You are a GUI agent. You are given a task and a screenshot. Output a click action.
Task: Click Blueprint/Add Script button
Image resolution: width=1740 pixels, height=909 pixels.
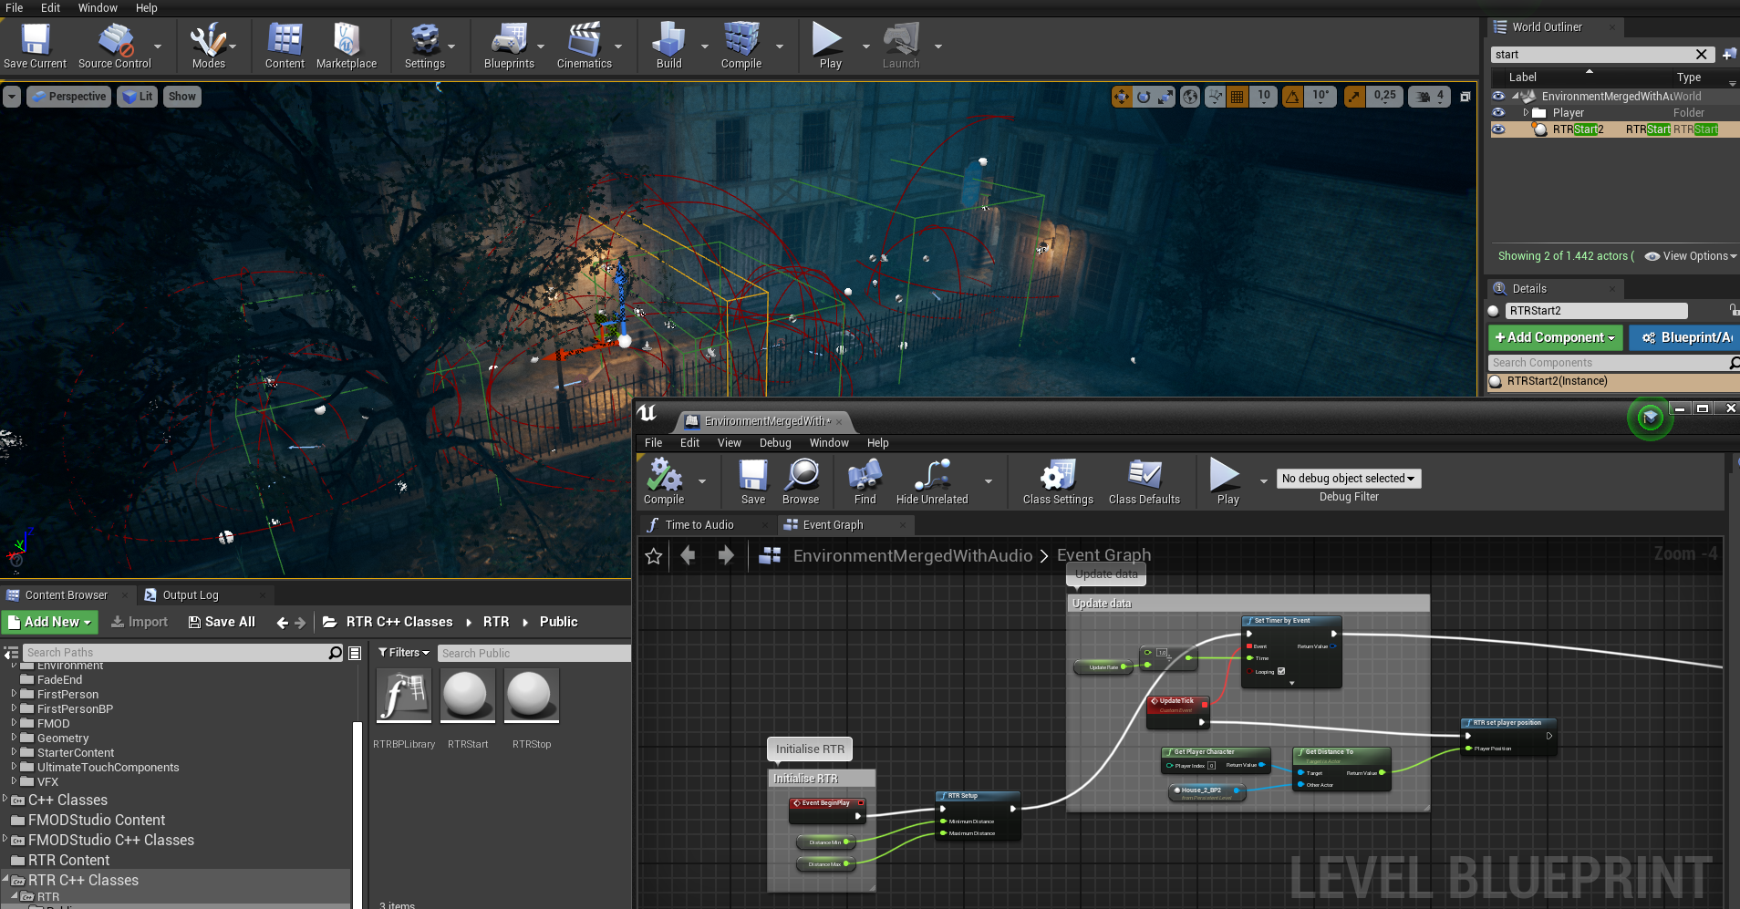(x=1686, y=337)
